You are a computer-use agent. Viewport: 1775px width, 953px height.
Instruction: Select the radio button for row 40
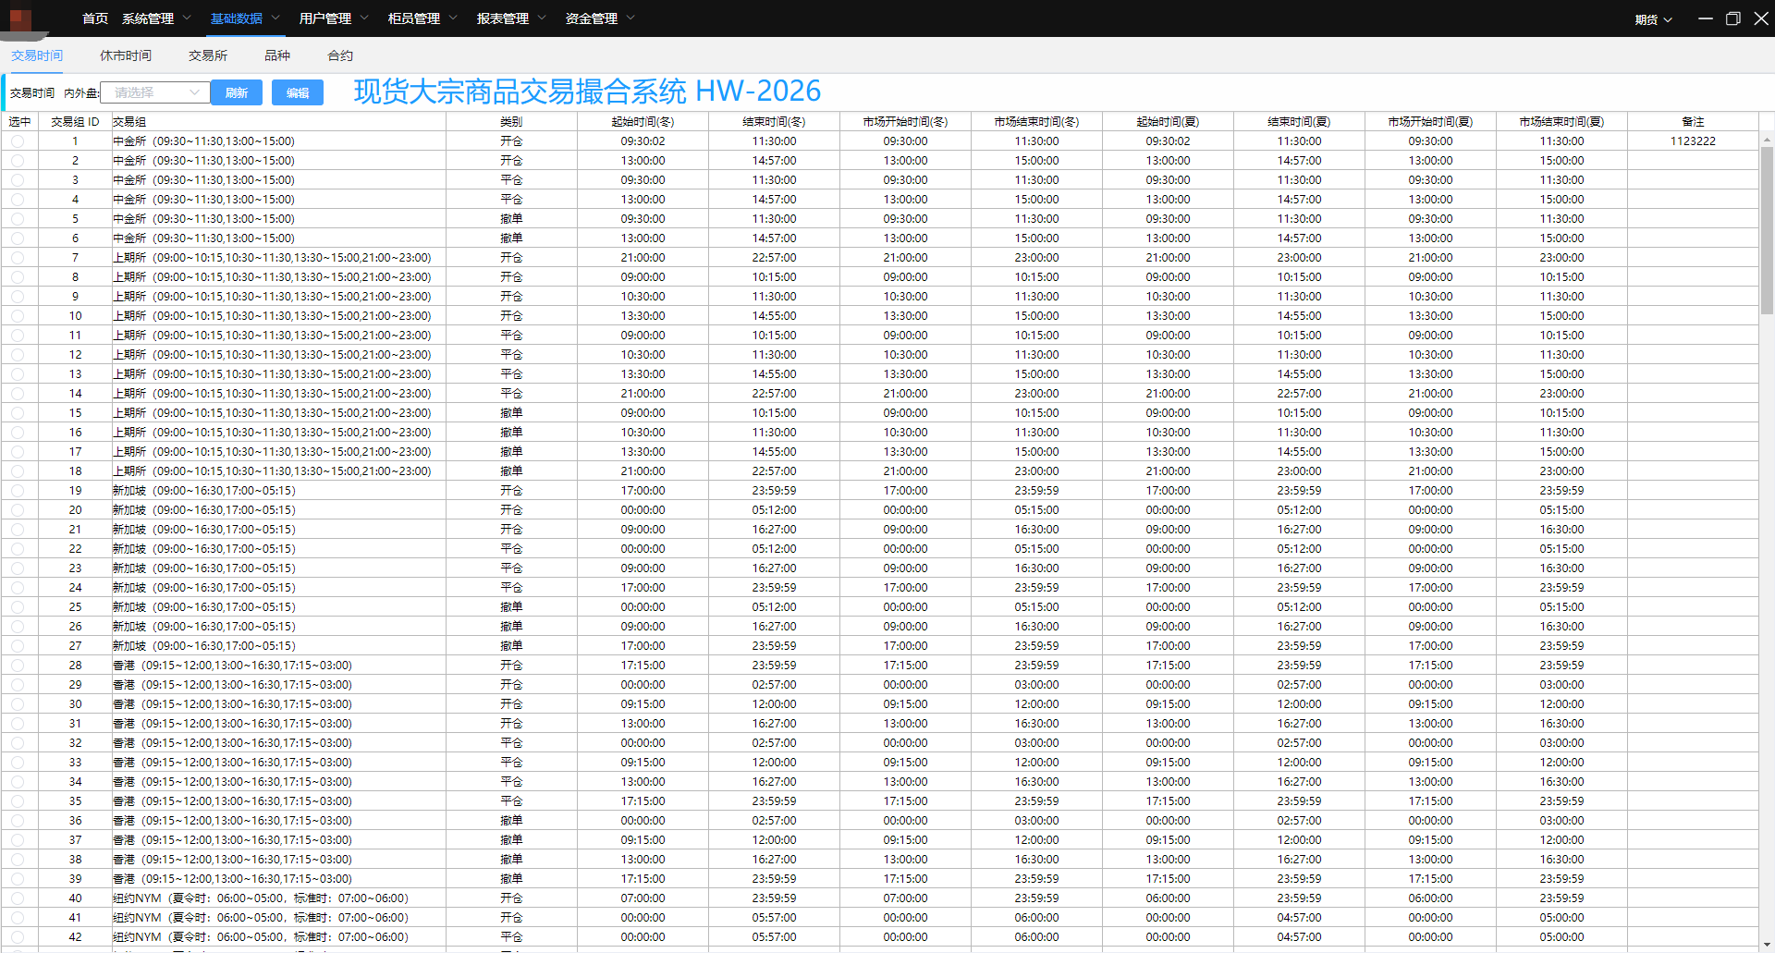tap(18, 898)
